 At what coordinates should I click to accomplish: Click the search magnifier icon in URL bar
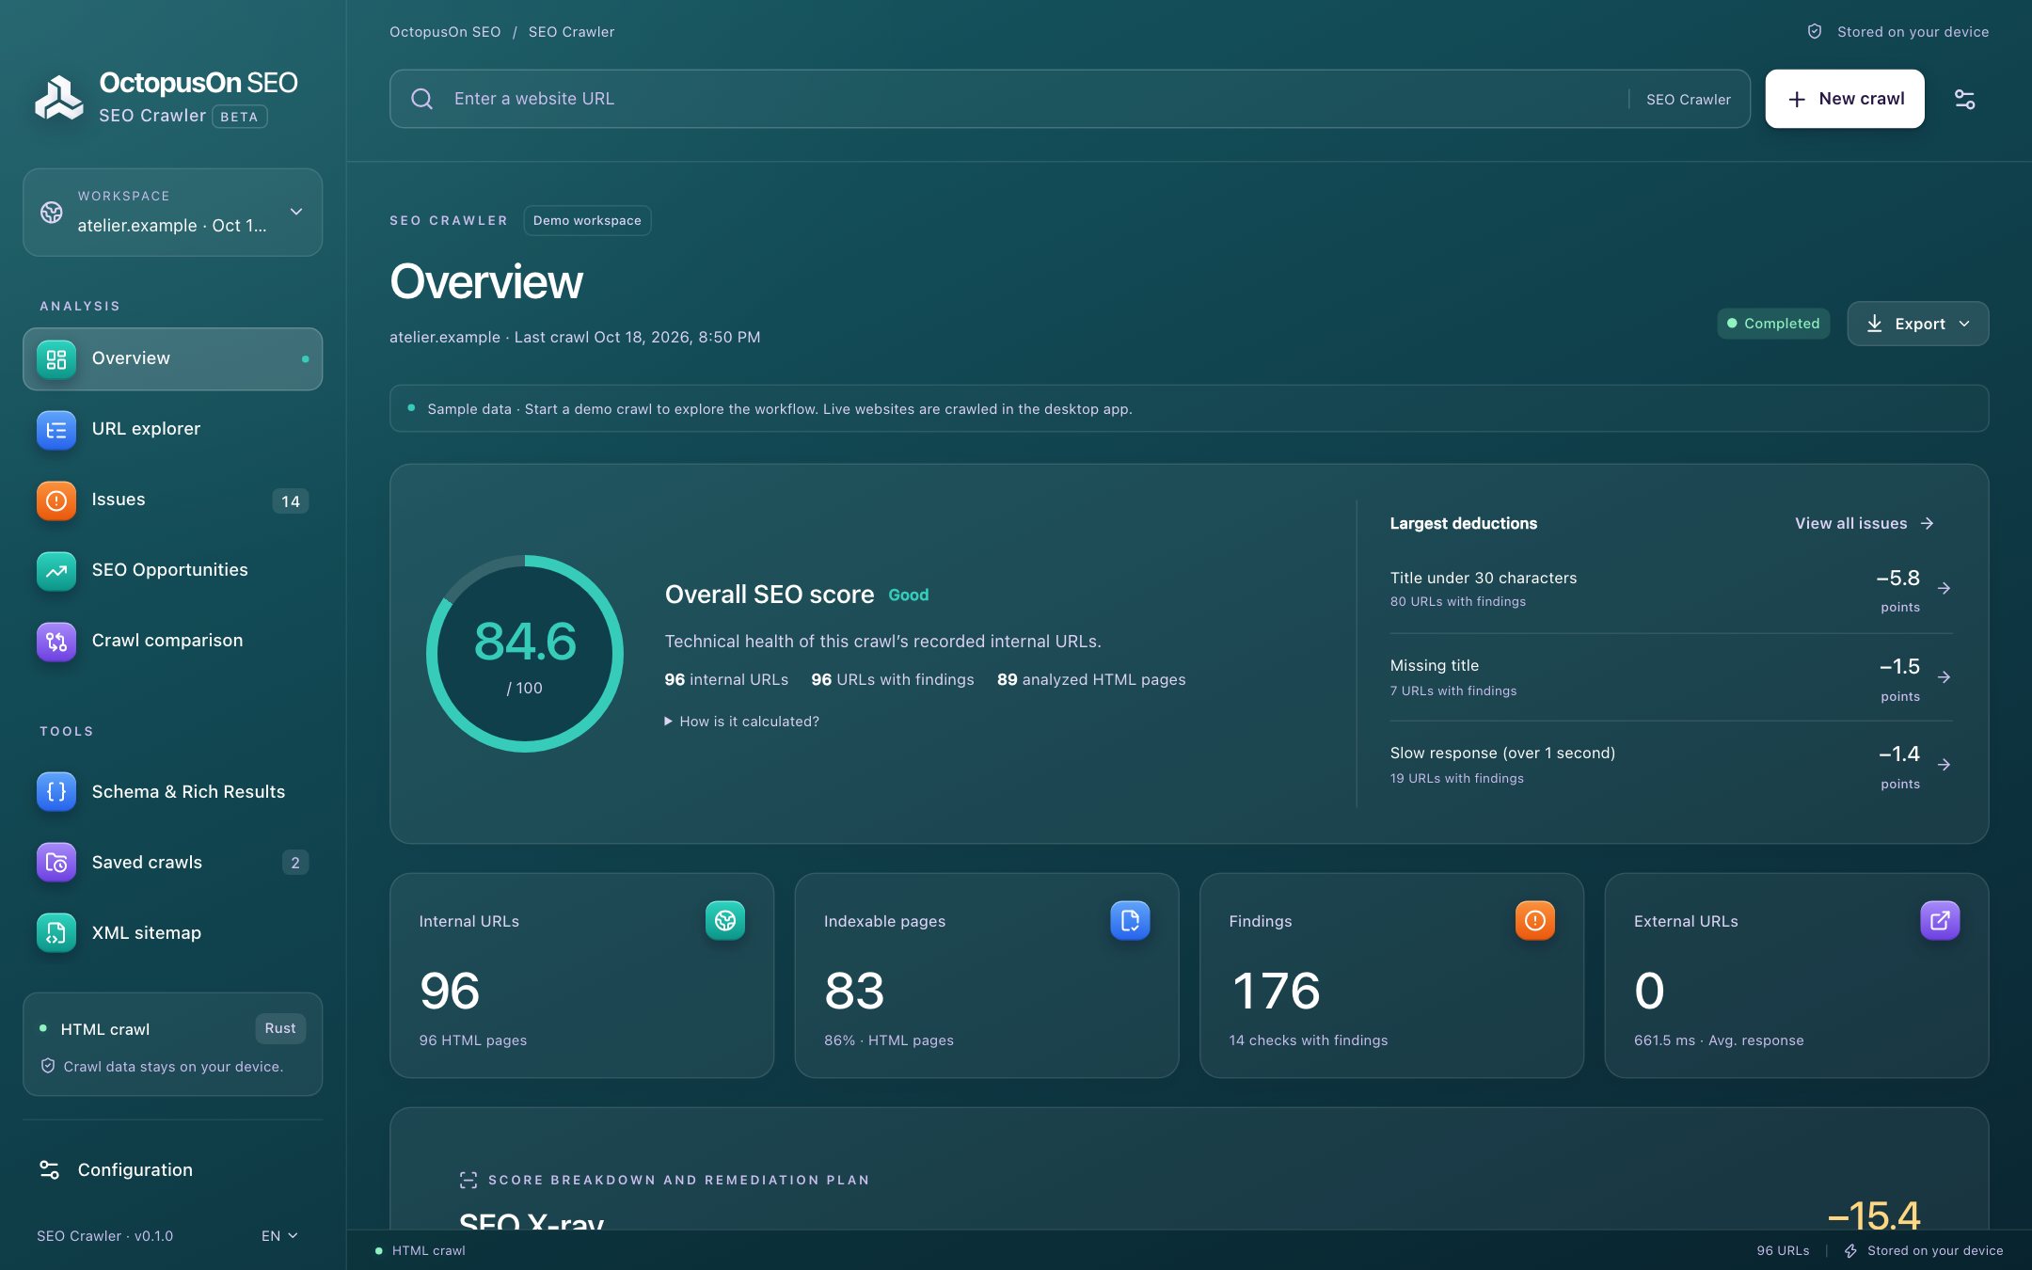422,99
